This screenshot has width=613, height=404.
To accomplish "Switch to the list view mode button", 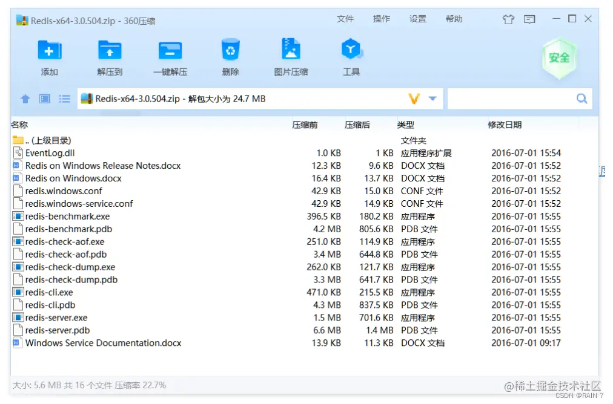I will coord(64,99).
